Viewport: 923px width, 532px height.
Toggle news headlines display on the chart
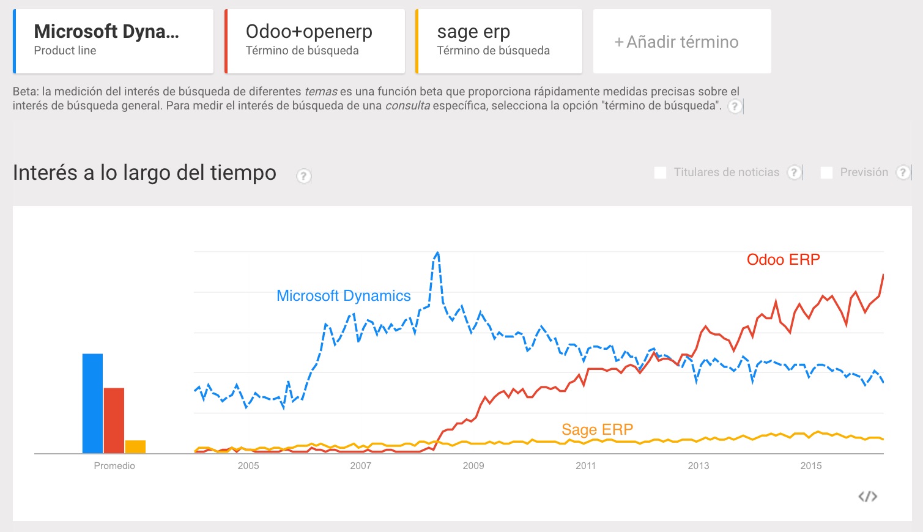pos(660,172)
